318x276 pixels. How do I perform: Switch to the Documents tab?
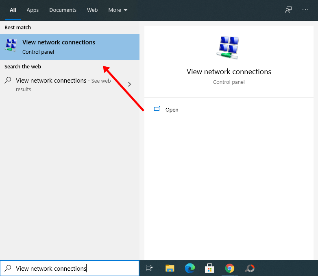[x=63, y=10]
